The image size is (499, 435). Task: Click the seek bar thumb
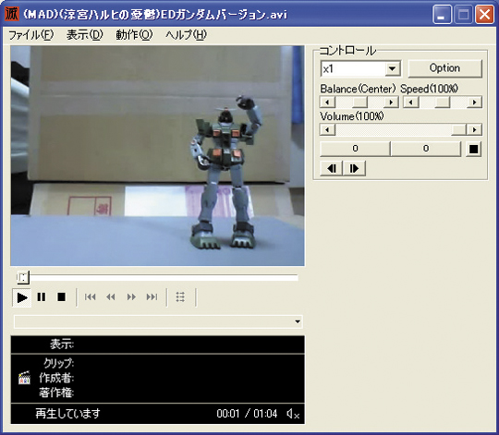pyautogui.click(x=23, y=278)
